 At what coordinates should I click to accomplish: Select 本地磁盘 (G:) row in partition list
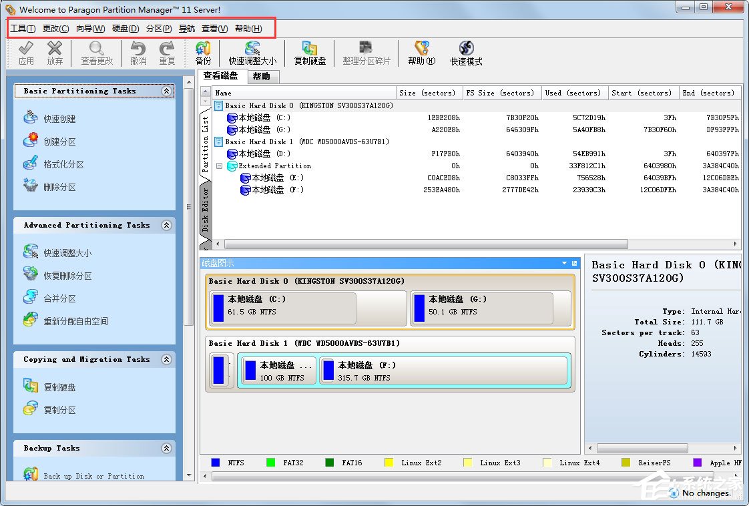point(477,130)
